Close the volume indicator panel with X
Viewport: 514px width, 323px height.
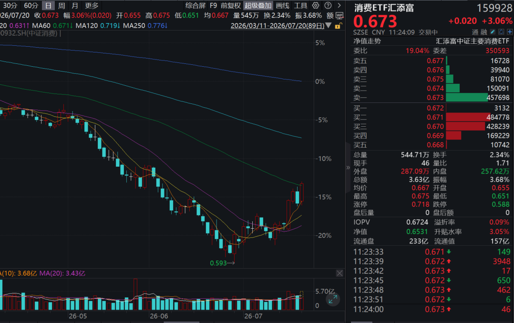click(x=339, y=273)
